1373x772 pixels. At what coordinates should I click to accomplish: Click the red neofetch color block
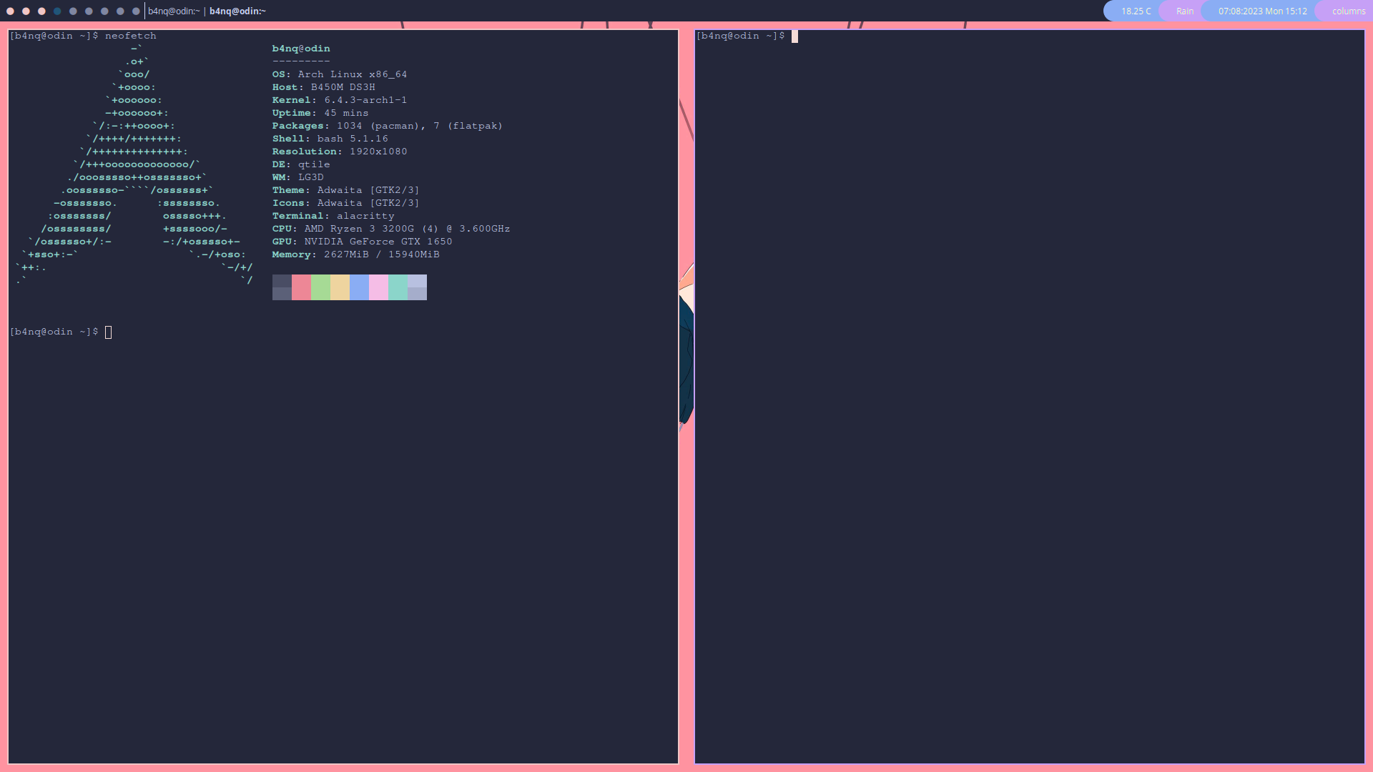301,287
